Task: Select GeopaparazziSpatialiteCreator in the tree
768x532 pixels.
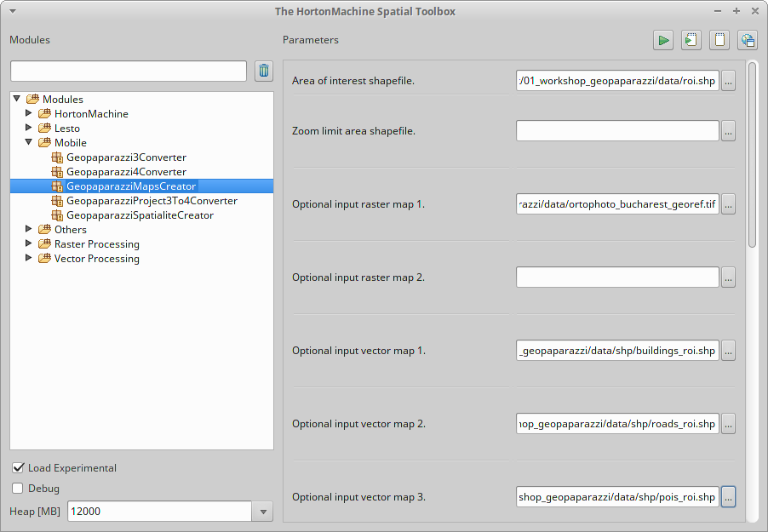Action: (140, 215)
